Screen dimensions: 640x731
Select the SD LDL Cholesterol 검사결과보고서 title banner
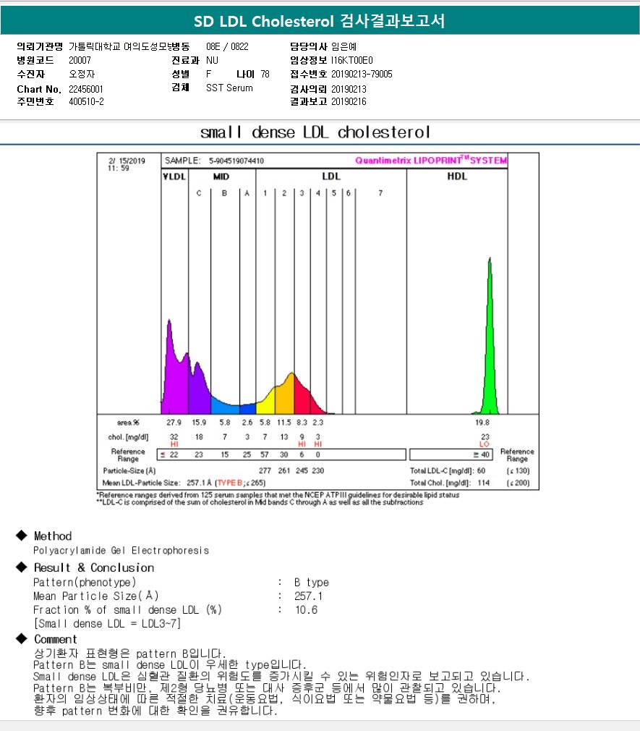coord(320,22)
